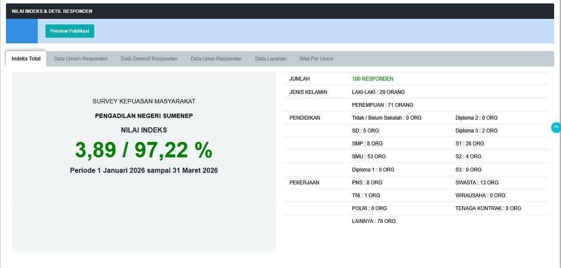Click the SURVEY KEPUASAN MASYARAKAT title
Viewport: 561px width, 268px height.
pos(144,101)
